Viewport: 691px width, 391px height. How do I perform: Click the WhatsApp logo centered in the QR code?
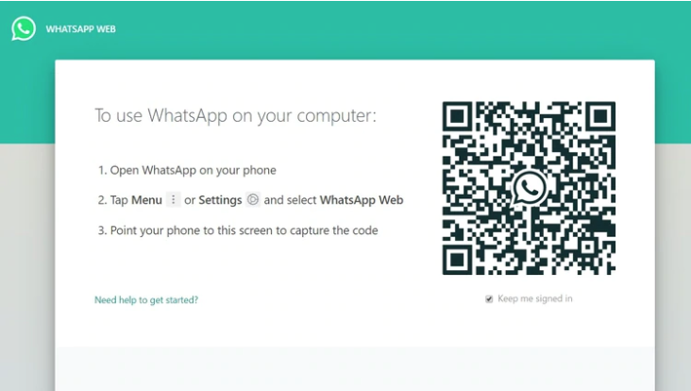click(x=530, y=188)
